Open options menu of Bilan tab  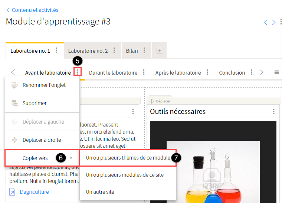[x=144, y=50]
